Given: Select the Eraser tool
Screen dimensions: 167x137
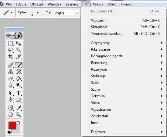Looking at the screenshot, I should click(x=11, y=79).
